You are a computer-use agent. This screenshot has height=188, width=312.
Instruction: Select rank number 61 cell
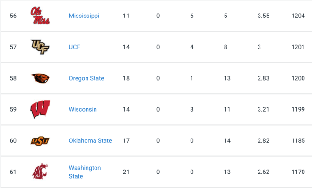pos(13,172)
